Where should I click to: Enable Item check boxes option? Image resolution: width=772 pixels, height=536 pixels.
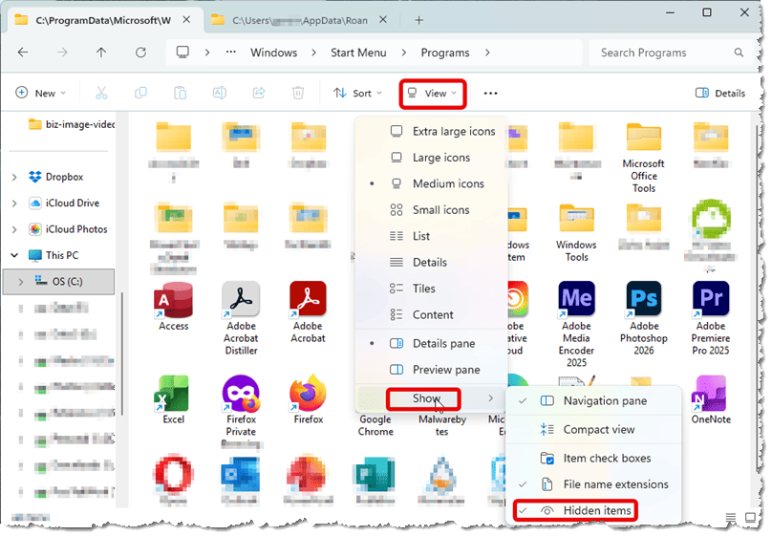[607, 459]
